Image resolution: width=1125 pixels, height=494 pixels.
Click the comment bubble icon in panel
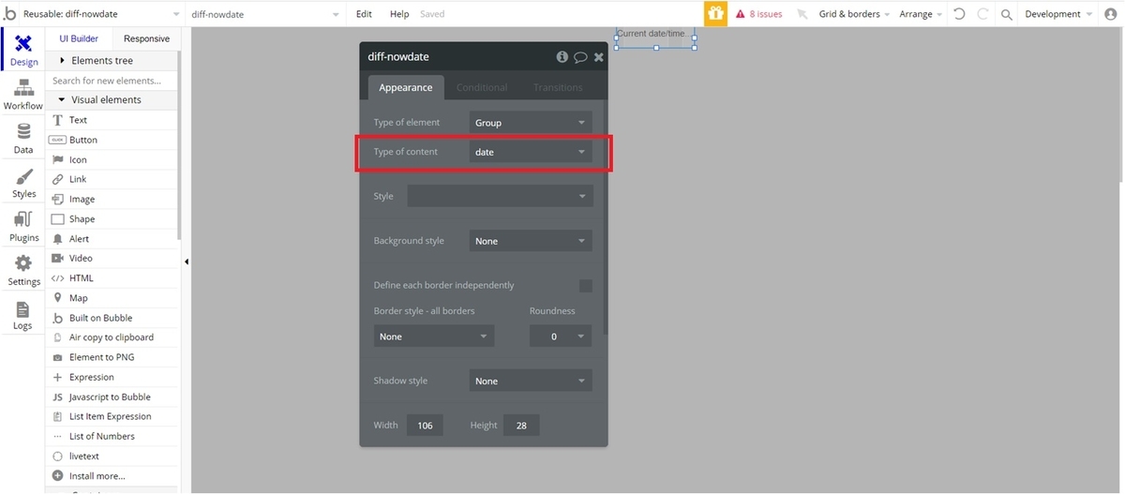coord(580,57)
